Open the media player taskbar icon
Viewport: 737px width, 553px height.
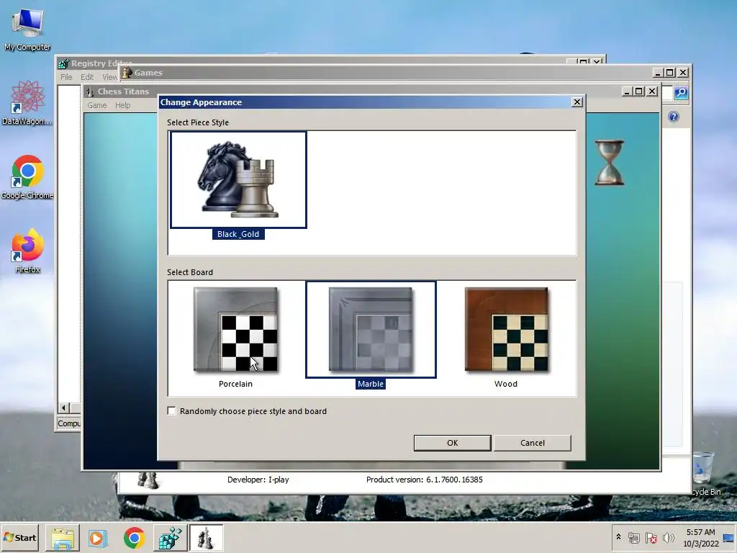click(x=98, y=538)
